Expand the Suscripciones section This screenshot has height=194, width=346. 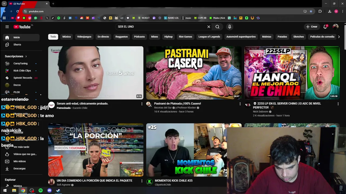click(16, 56)
